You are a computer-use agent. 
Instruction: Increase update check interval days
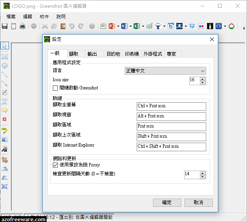coord(203,173)
